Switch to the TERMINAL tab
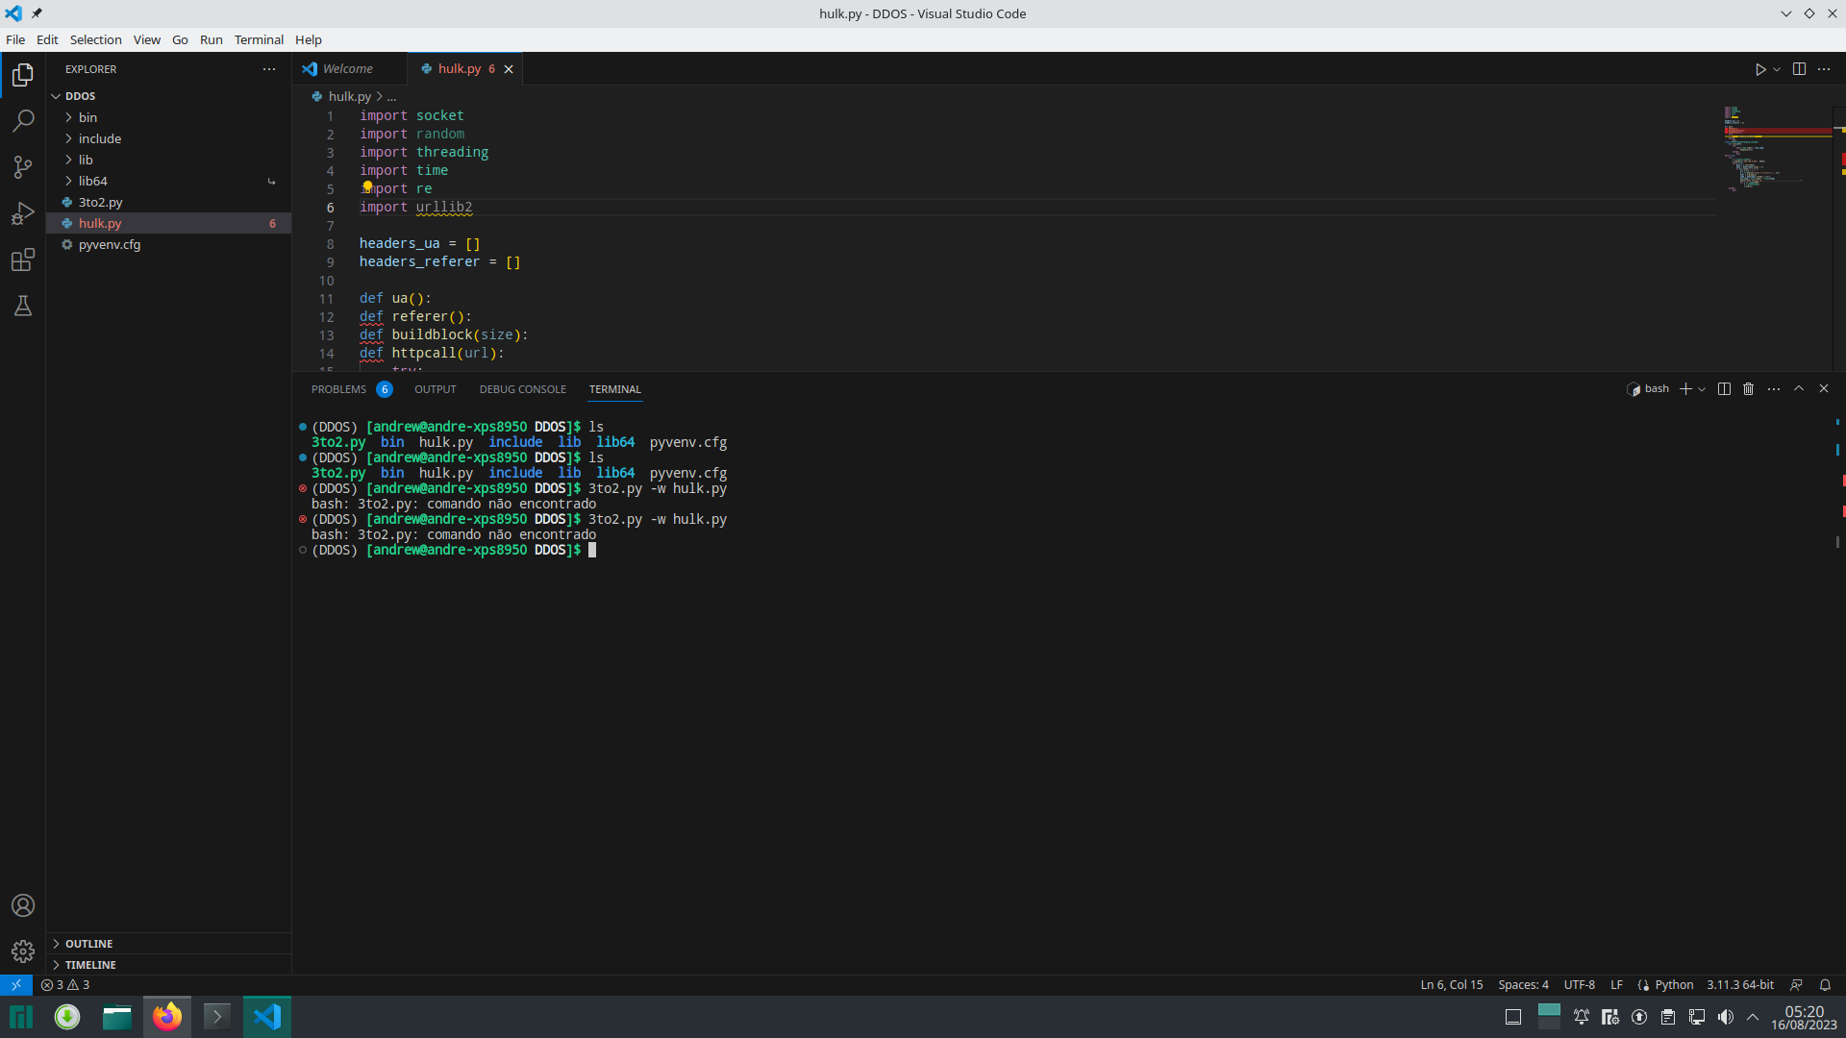 (x=615, y=389)
